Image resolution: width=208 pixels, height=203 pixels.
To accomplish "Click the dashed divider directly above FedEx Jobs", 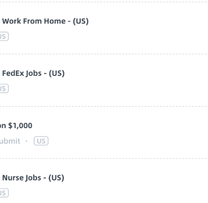I will [104, 54].
